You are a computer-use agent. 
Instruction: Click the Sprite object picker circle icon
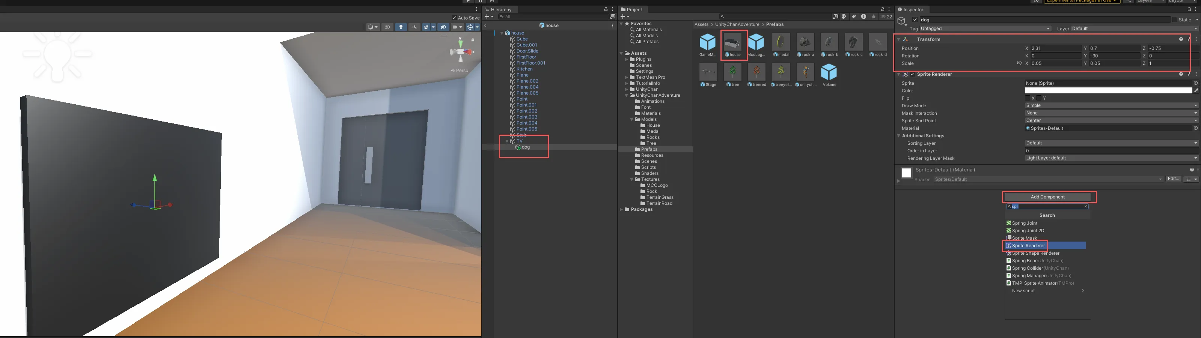tap(1195, 83)
